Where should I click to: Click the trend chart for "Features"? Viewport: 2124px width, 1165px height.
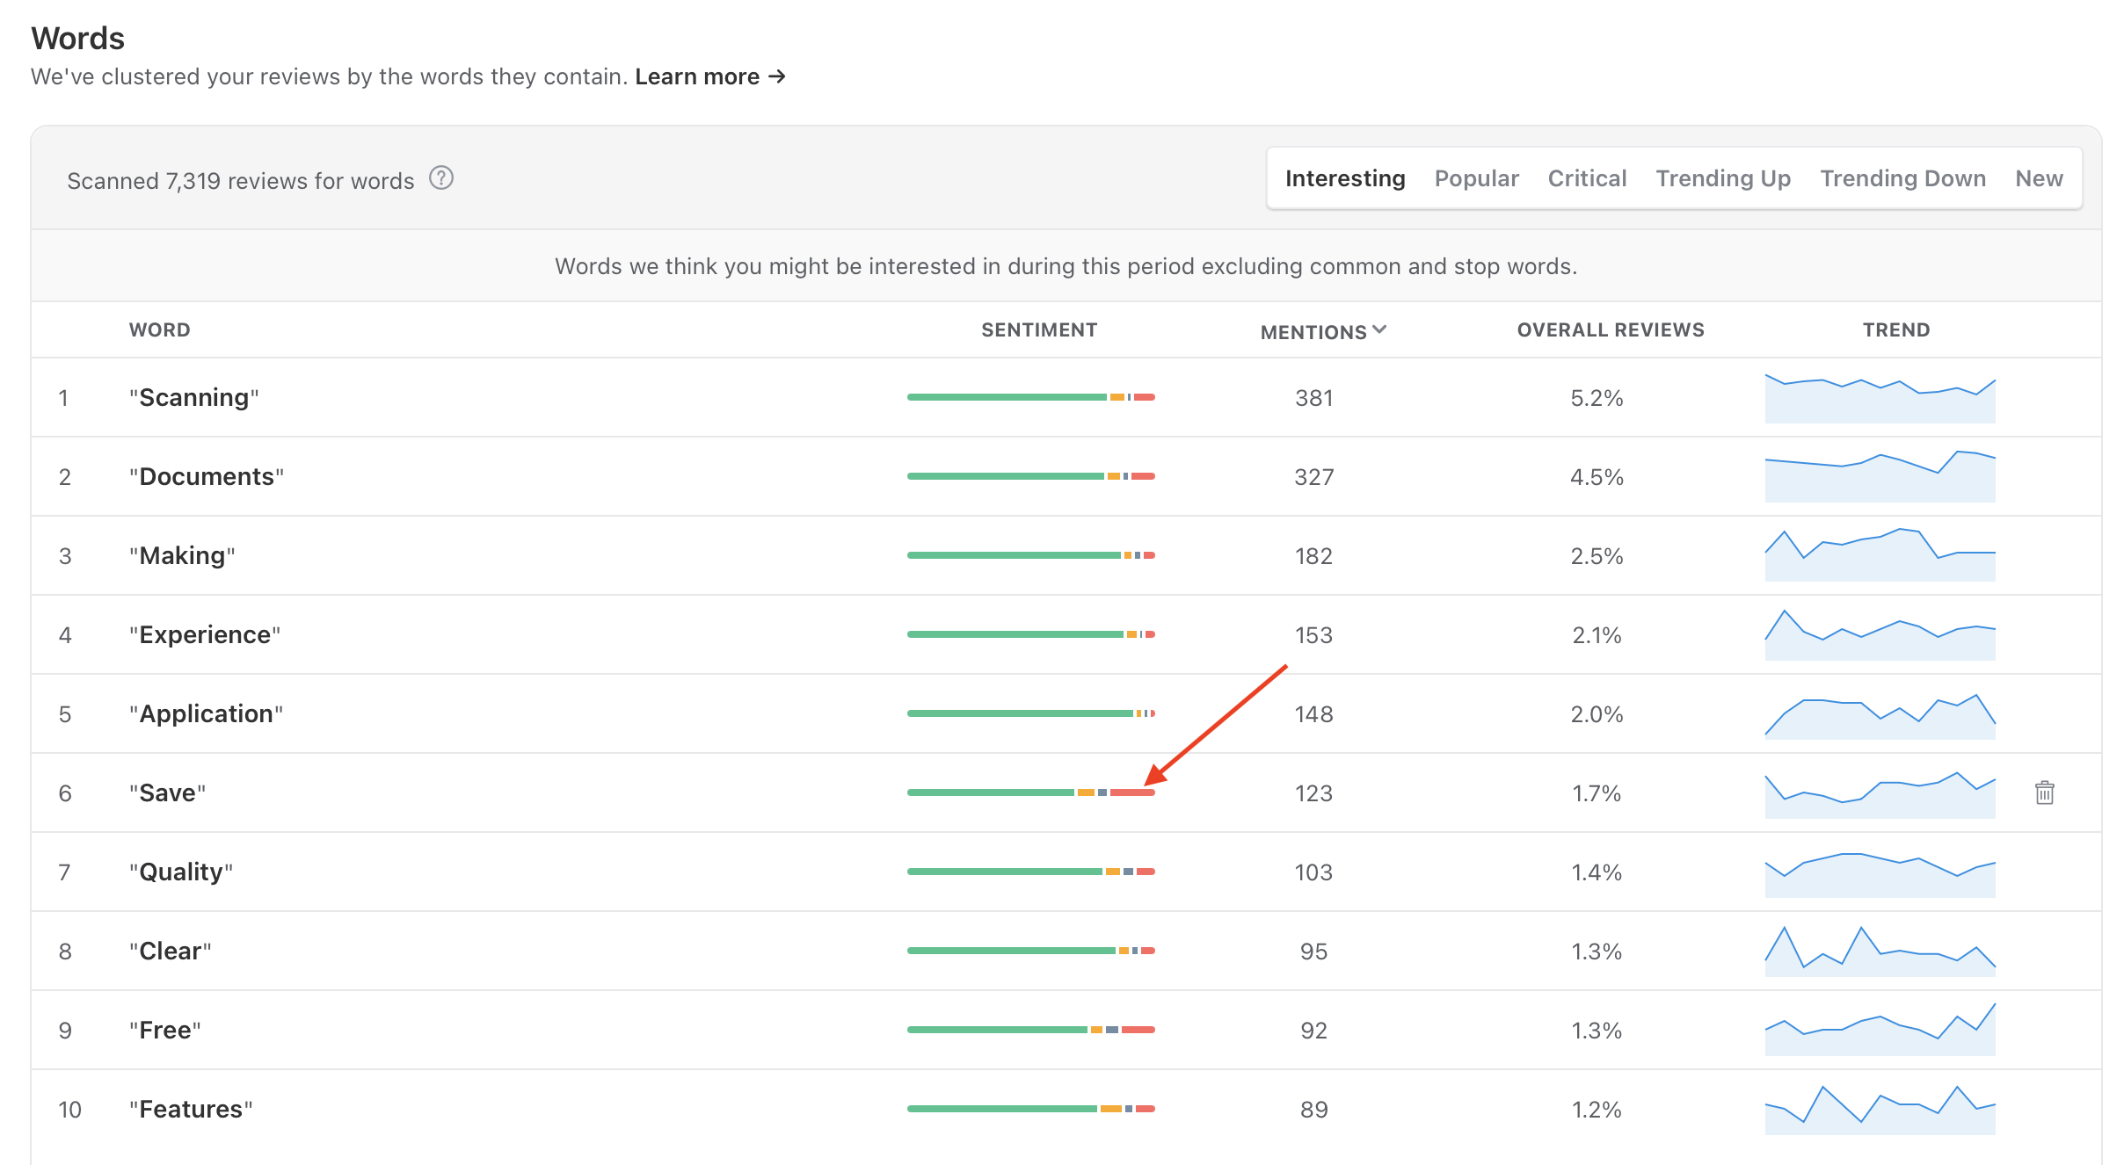(1880, 1110)
